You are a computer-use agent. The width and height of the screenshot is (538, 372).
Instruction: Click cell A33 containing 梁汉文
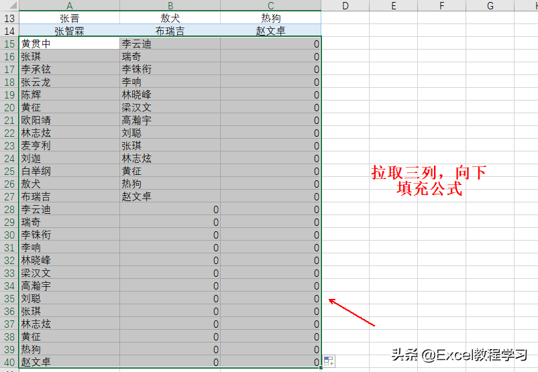point(69,273)
